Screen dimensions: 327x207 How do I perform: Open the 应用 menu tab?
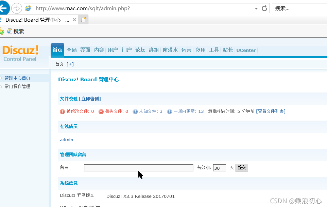[201, 50]
